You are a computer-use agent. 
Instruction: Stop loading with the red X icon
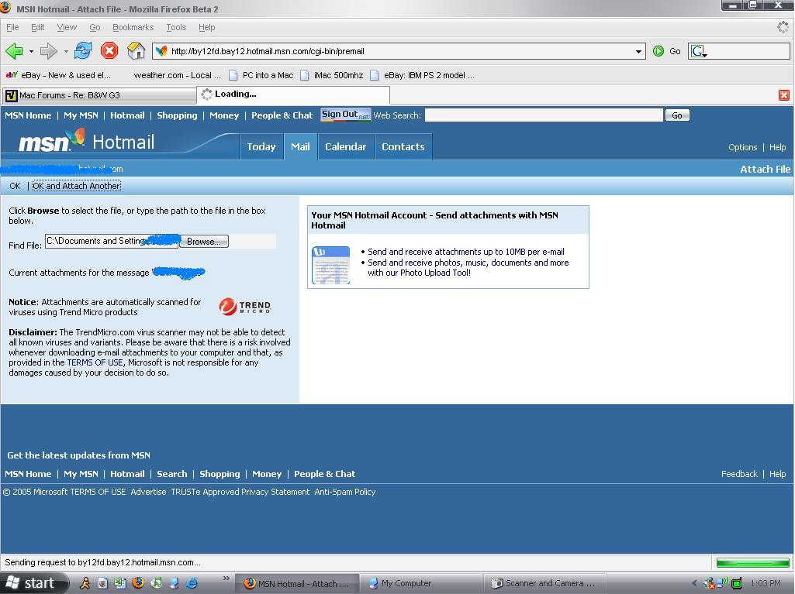(x=109, y=50)
